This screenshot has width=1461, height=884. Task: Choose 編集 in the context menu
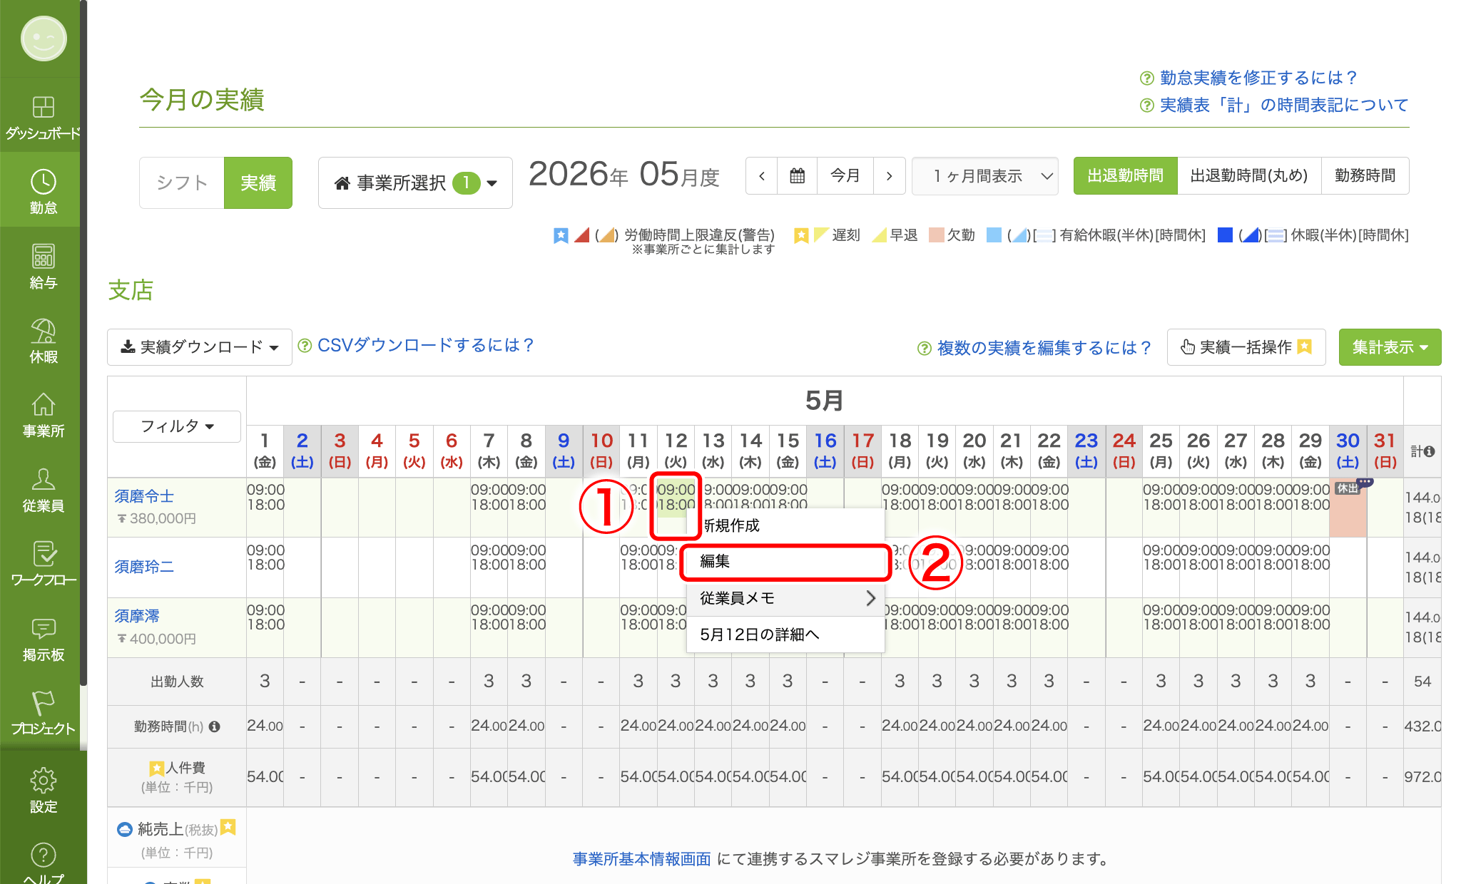pos(785,561)
